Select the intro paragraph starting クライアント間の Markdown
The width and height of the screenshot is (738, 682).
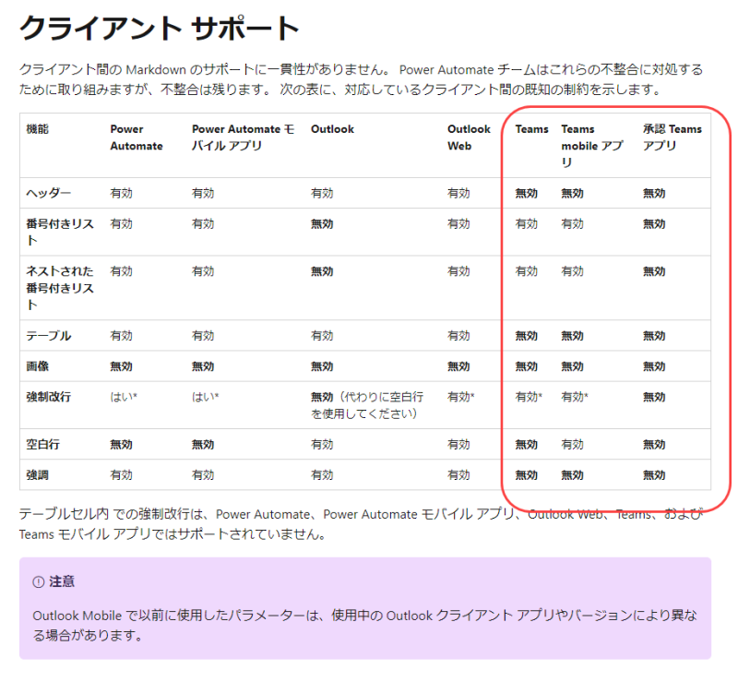[x=361, y=79]
